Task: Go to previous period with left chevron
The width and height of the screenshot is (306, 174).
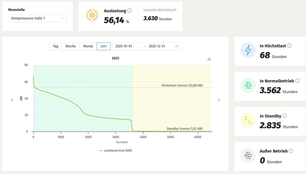Action: [12, 100]
